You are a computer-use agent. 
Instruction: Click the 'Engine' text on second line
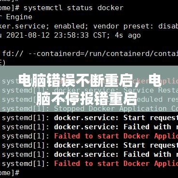(x=19, y=17)
